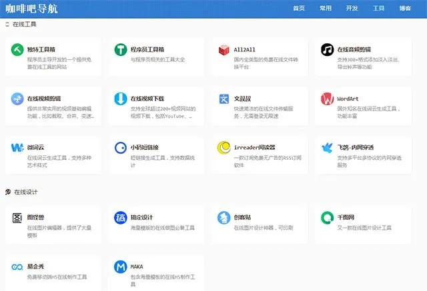Click the 小码短链接 circle icon
The width and height of the screenshot is (427, 291).
click(x=121, y=148)
